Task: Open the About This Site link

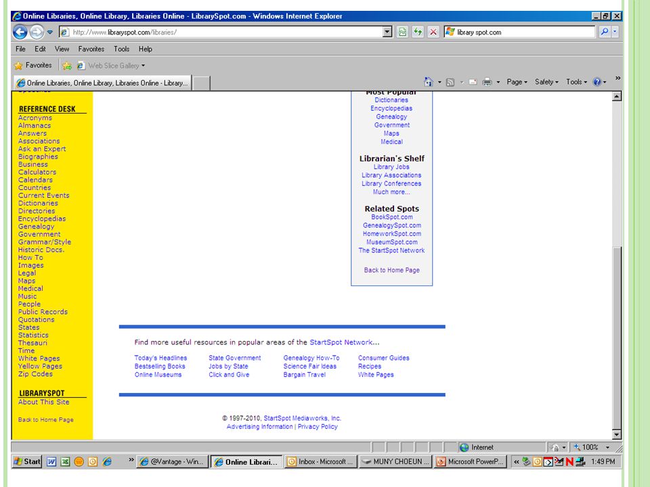Action: (x=43, y=402)
